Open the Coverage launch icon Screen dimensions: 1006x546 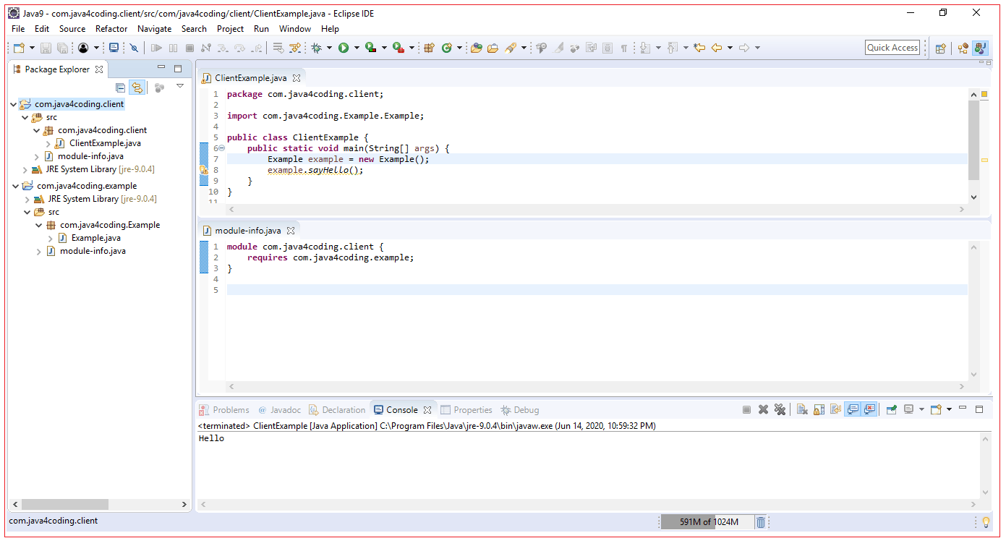(x=370, y=48)
